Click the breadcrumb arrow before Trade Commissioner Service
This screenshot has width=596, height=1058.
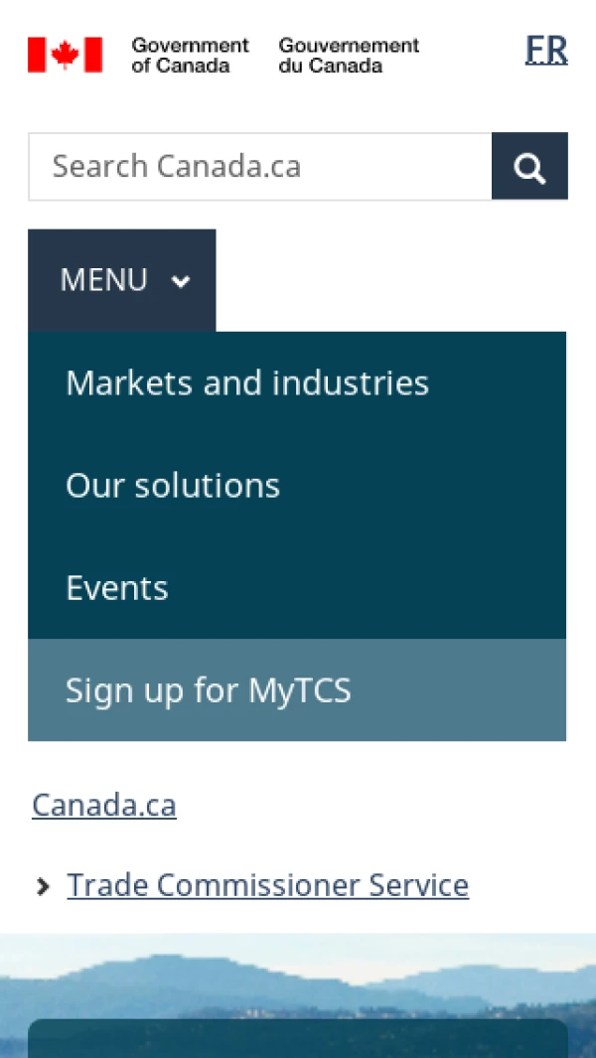[x=43, y=886]
